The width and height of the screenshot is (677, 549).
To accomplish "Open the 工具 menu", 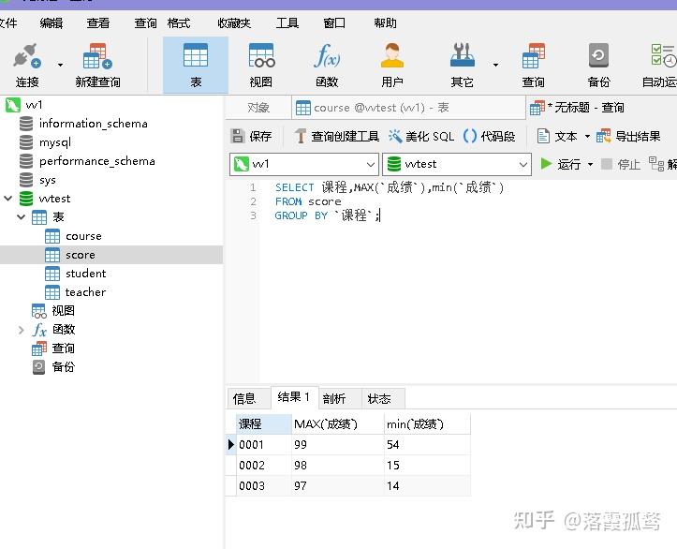I will (x=287, y=22).
